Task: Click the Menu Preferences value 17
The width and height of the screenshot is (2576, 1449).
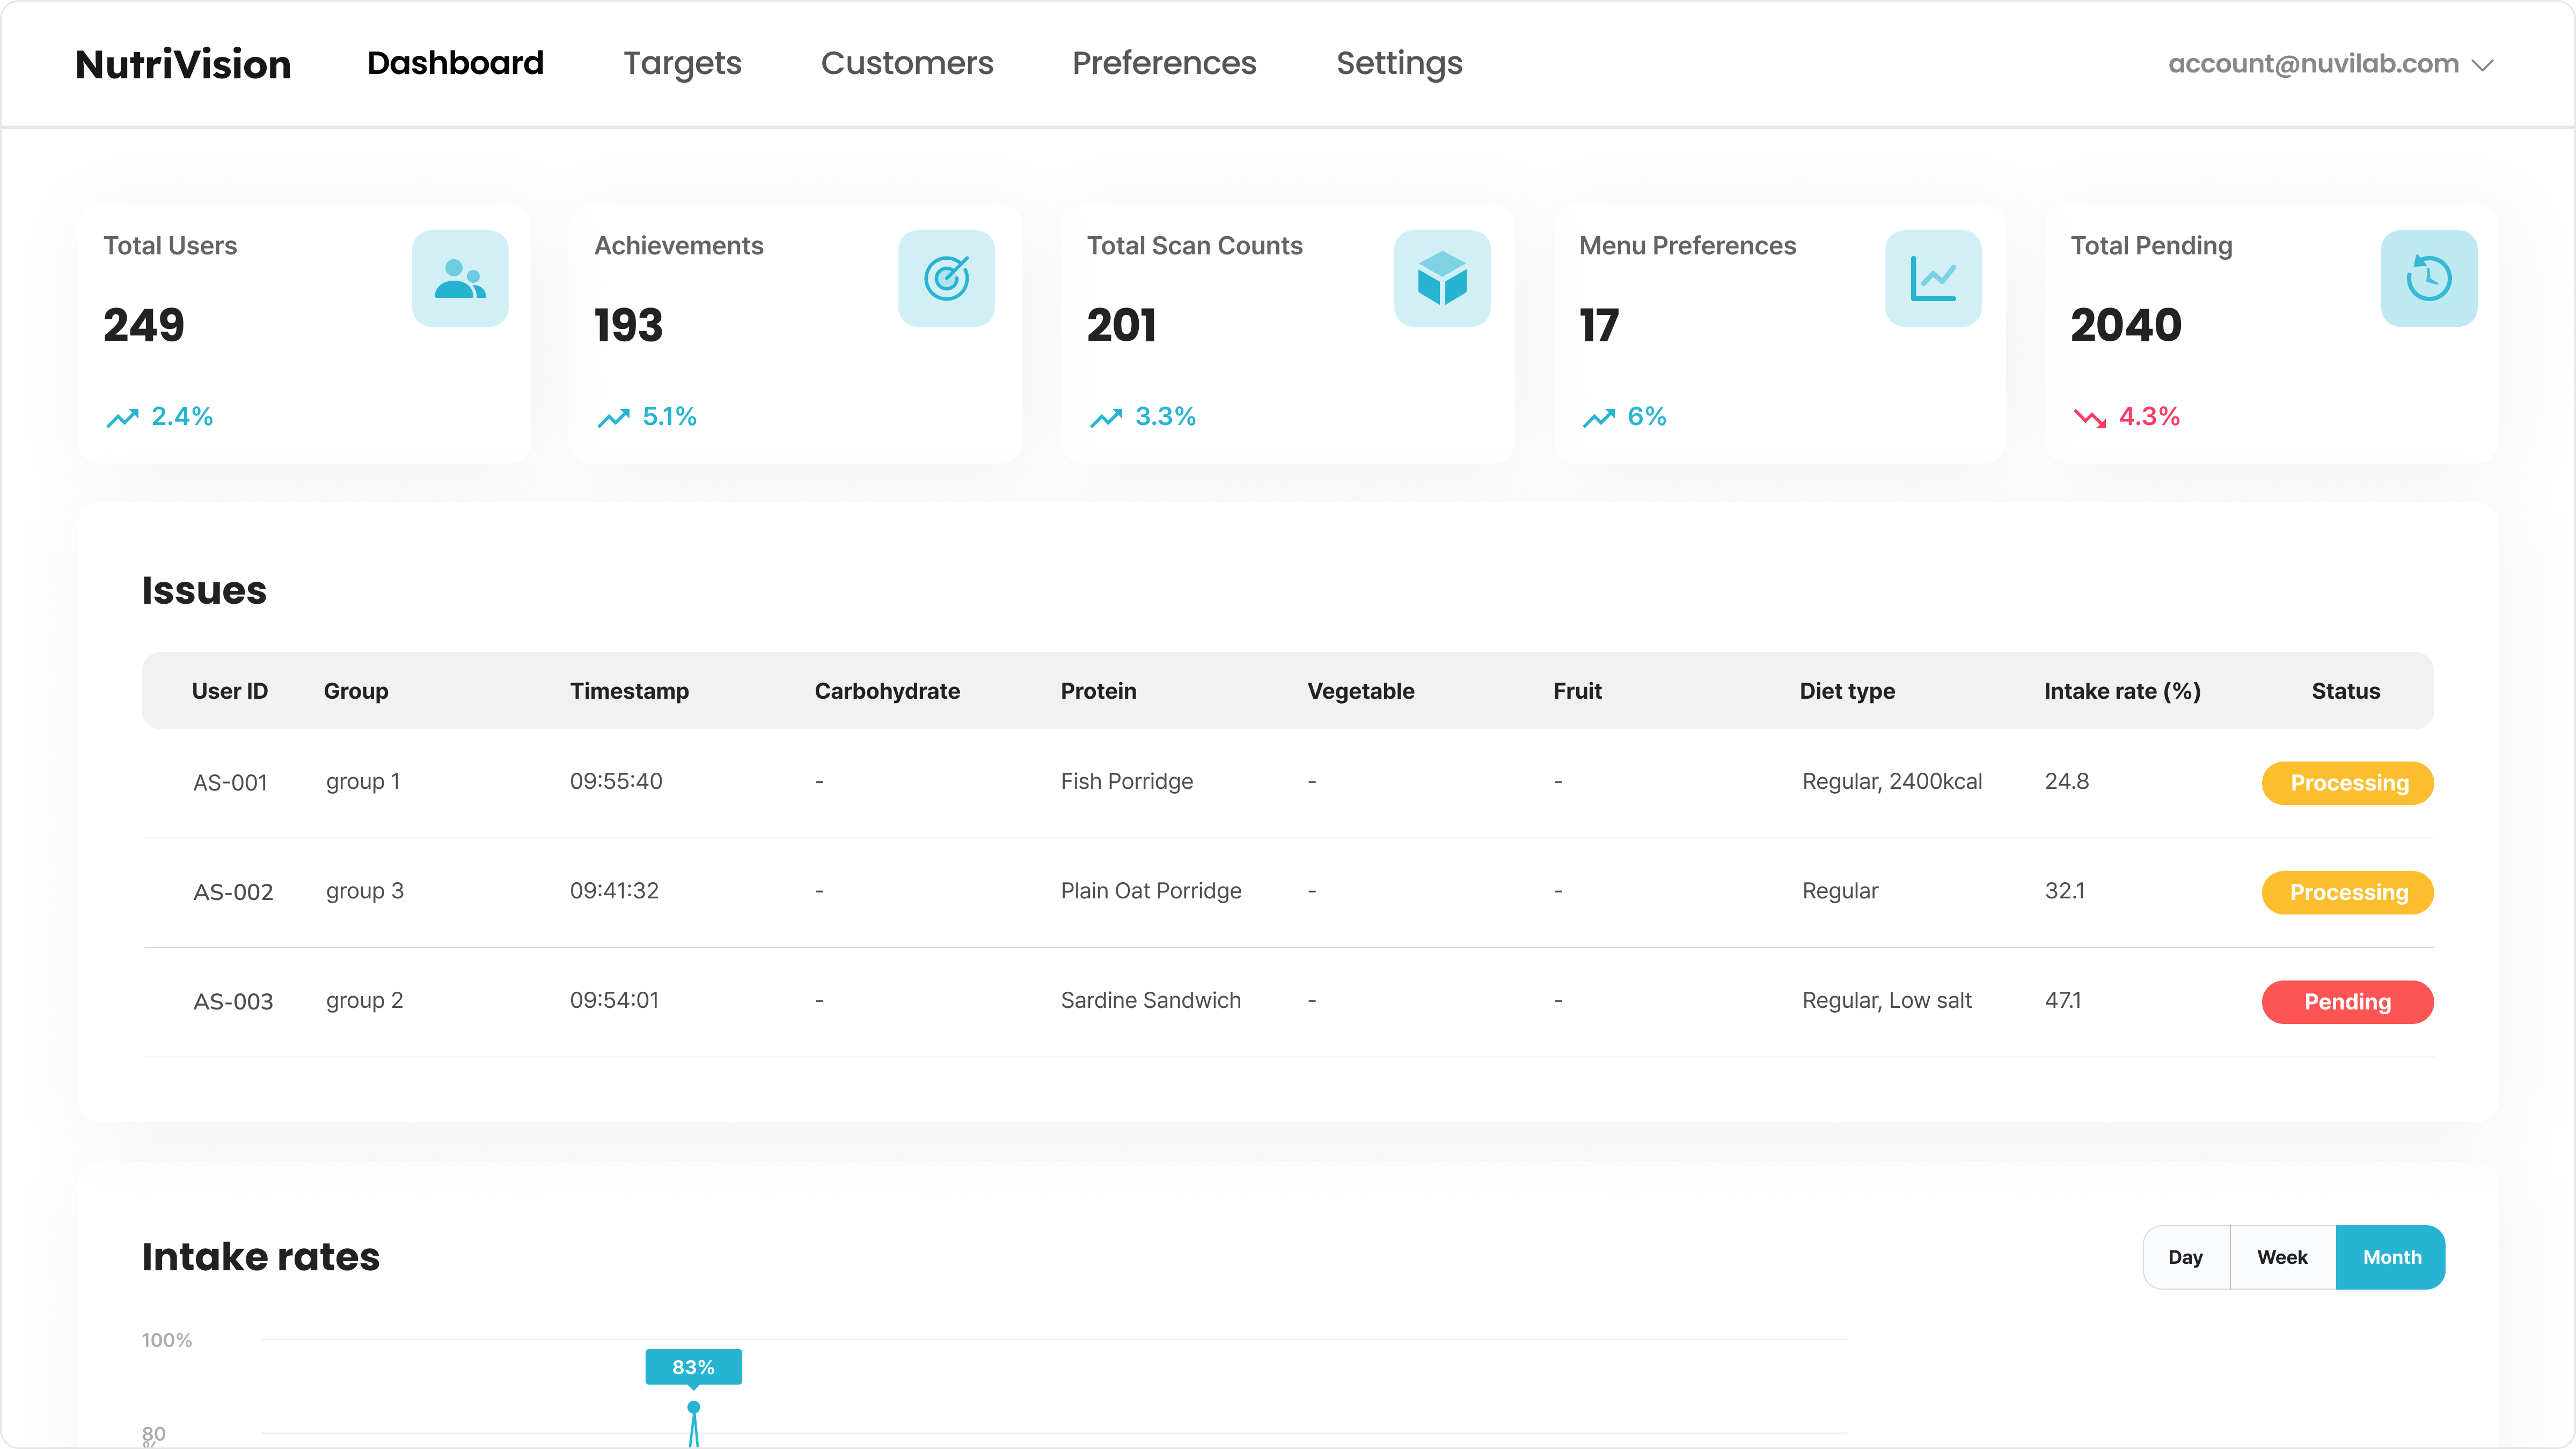Action: 1599,326
